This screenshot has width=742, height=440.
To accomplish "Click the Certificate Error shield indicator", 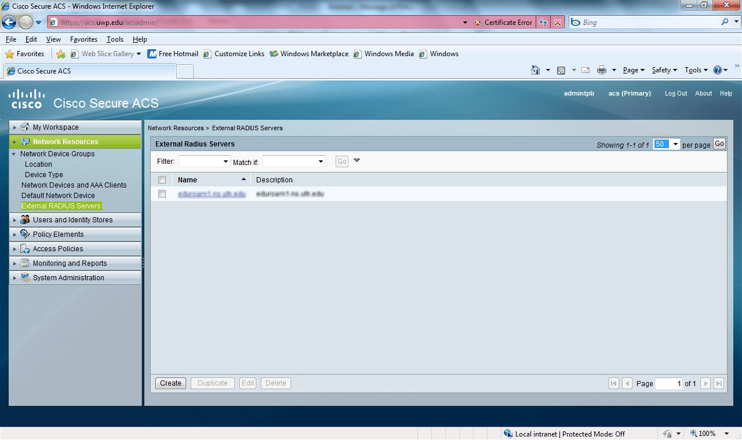I will click(x=503, y=23).
